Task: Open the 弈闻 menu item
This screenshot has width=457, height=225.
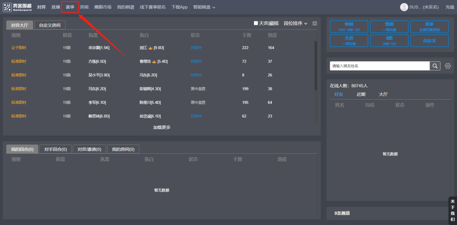Action: point(84,7)
